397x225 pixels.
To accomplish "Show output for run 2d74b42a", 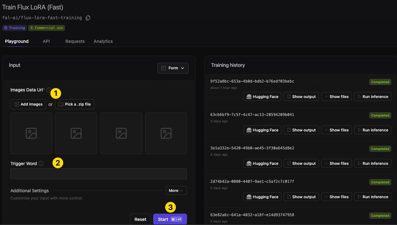I will [301, 197].
